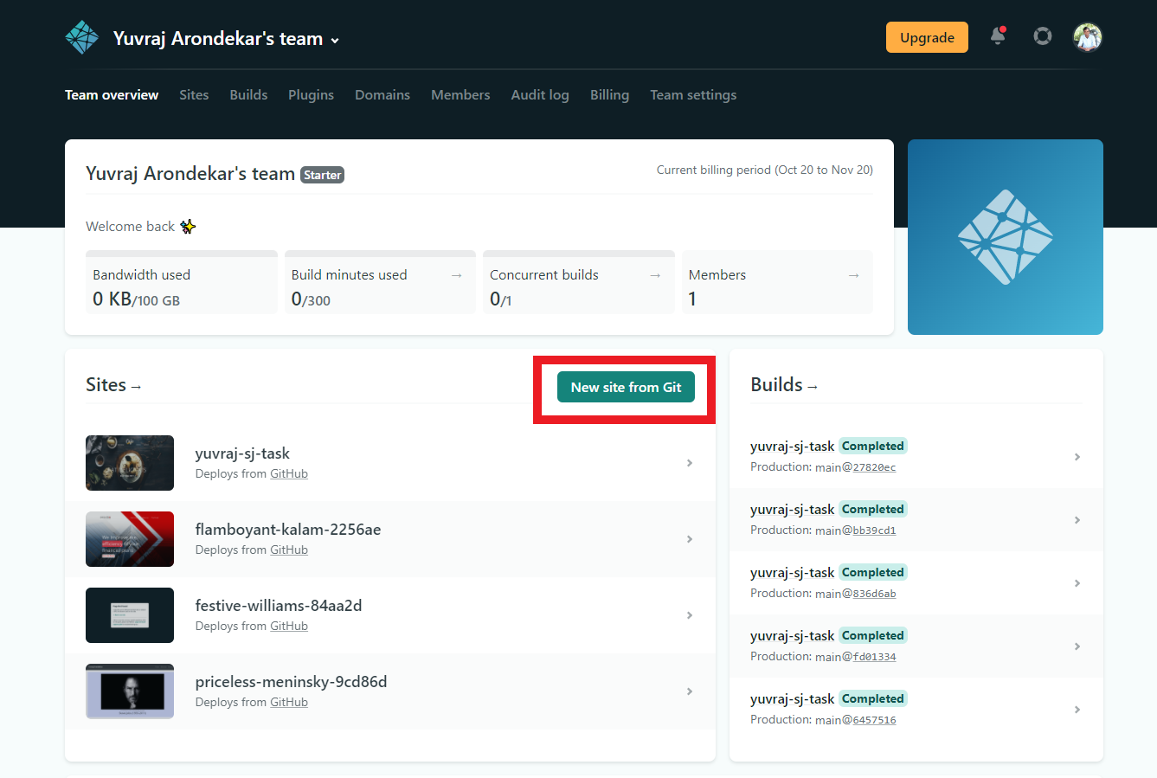1157x778 pixels.
Task: Click the Netlify news icon in the top bar
Action: point(1042,36)
